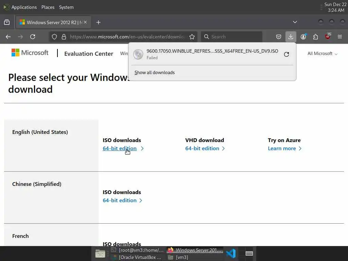Open a new browser tab
Screen dimensions: 348x261
coord(98,22)
